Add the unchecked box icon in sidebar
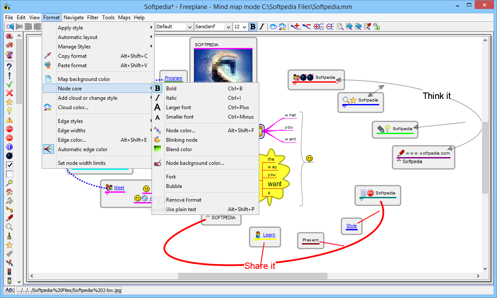Screen dimensions: 497x298 point(9,174)
